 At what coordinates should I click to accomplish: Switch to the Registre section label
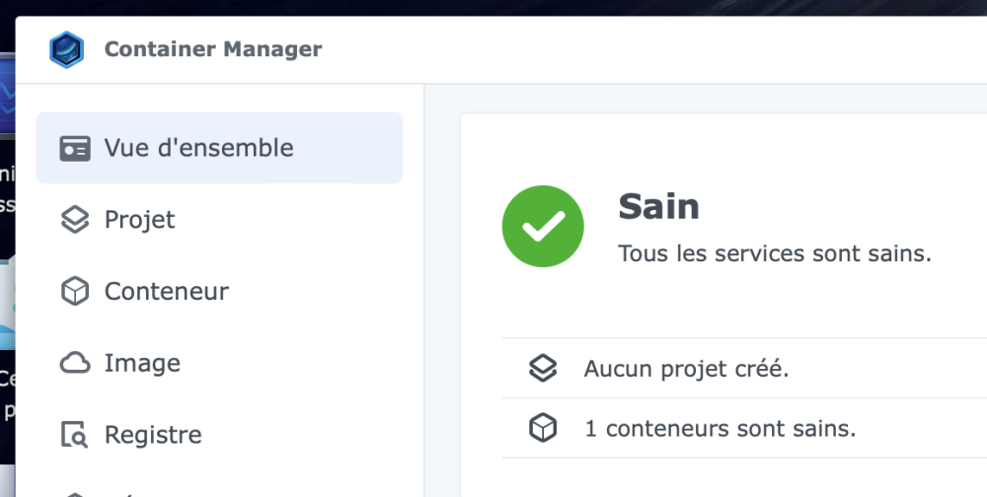(153, 435)
